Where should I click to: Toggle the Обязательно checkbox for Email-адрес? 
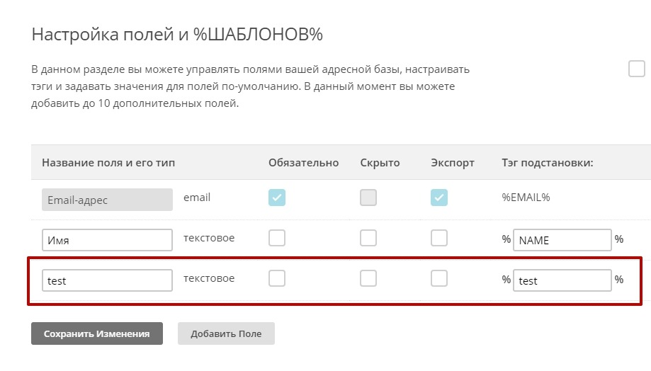[277, 198]
